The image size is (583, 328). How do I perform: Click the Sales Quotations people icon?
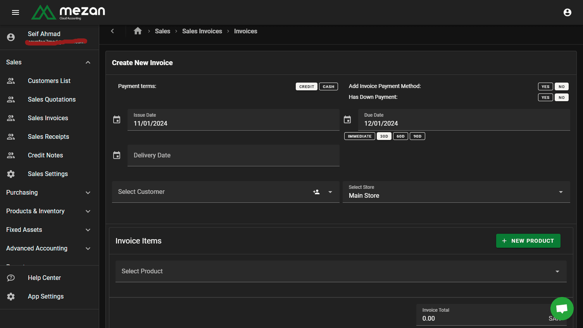coord(11,99)
